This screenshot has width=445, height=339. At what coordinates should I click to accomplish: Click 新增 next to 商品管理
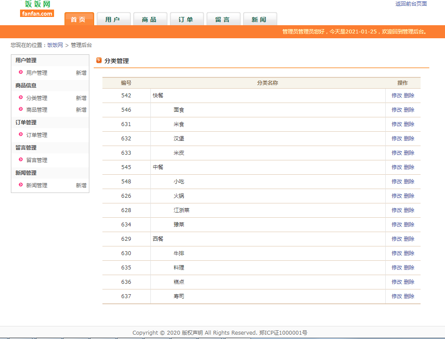[81, 110]
